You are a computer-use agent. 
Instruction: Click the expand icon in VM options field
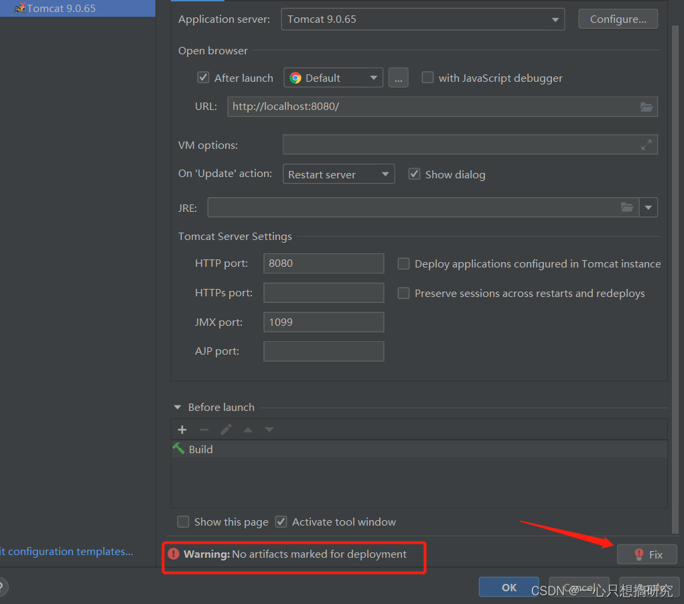click(646, 145)
